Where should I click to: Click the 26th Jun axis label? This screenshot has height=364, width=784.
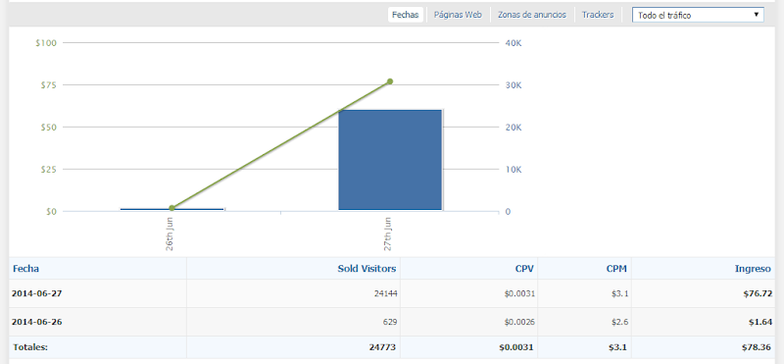click(x=171, y=234)
